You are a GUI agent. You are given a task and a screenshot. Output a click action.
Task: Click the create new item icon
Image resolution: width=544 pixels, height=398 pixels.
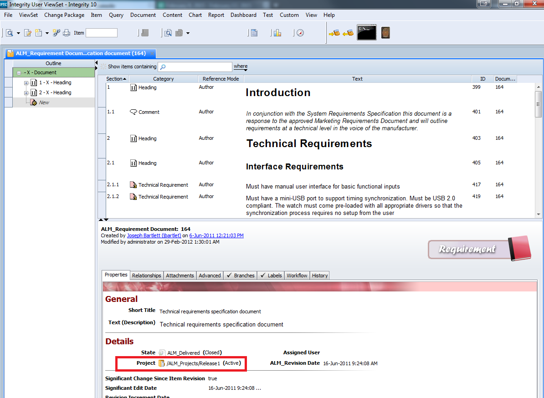[38, 33]
